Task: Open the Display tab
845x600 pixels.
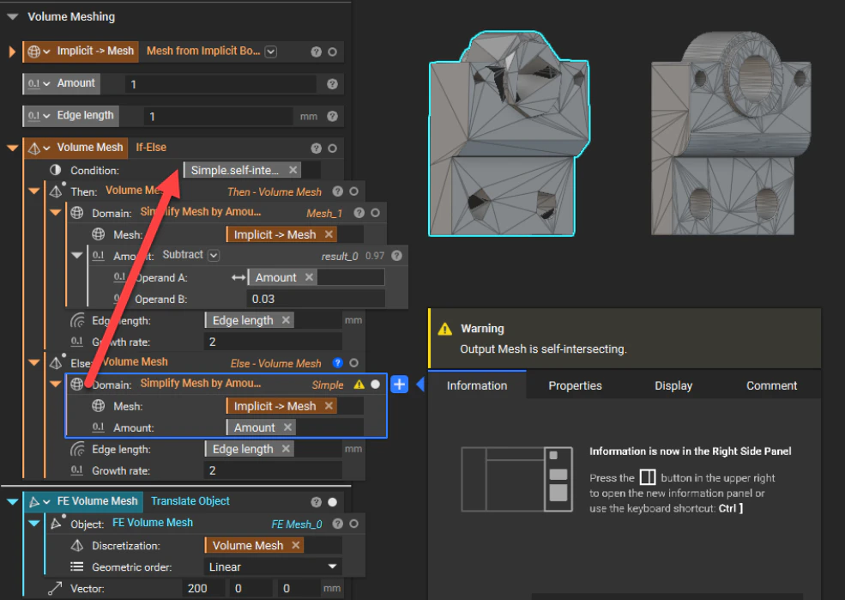Action: point(673,385)
